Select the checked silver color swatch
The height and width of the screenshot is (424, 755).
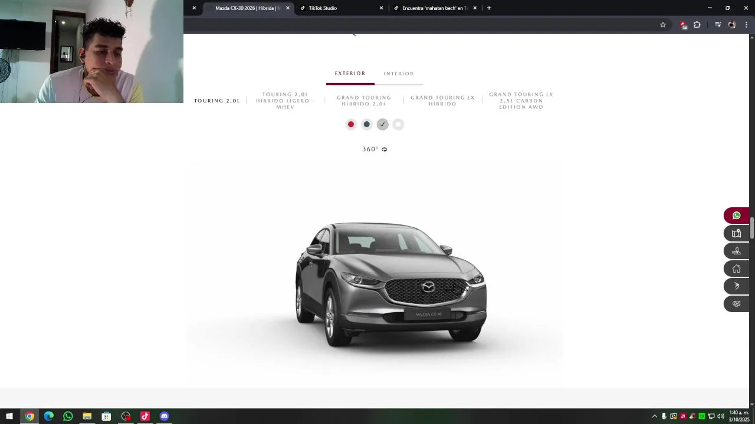(x=382, y=124)
